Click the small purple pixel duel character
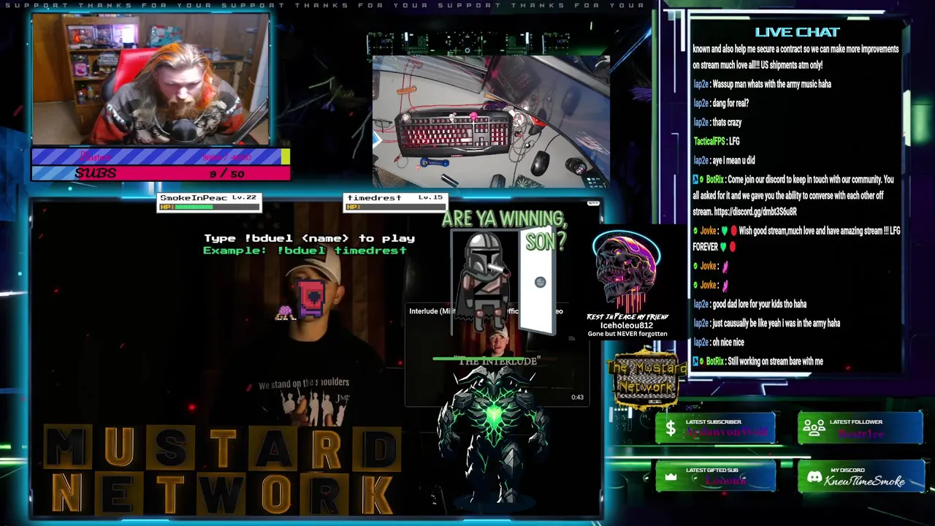The height and width of the screenshot is (526, 935). 285,313
